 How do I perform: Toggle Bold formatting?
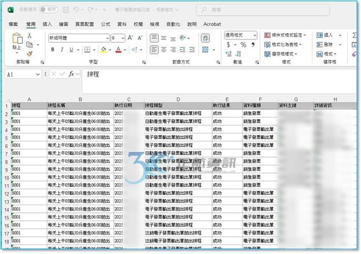click(x=53, y=49)
